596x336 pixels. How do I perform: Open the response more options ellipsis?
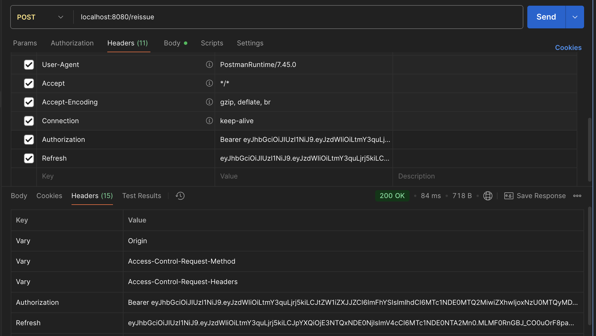pos(577,196)
